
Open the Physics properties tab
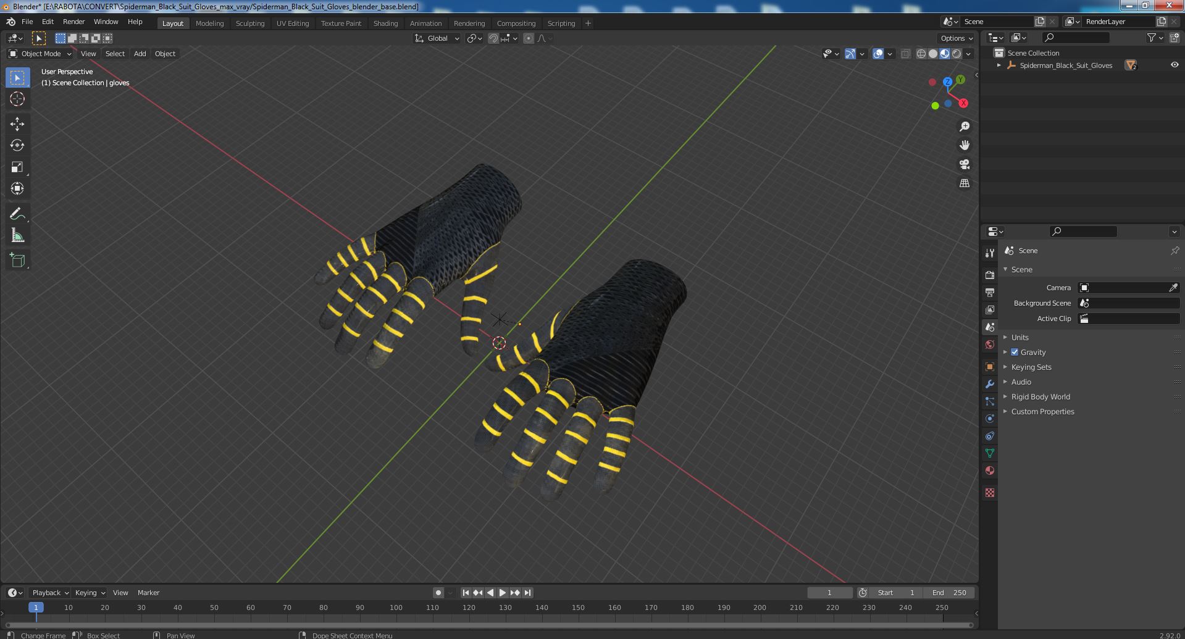tap(990, 419)
